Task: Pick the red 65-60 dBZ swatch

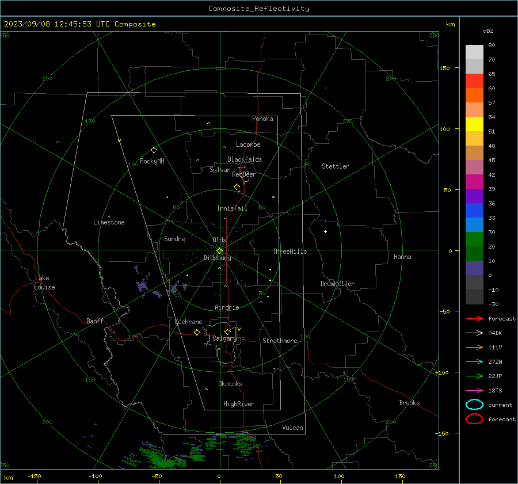Action: pos(474,81)
